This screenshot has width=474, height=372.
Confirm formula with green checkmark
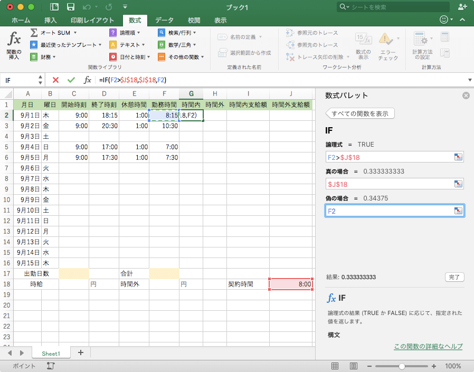coord(71,80)
